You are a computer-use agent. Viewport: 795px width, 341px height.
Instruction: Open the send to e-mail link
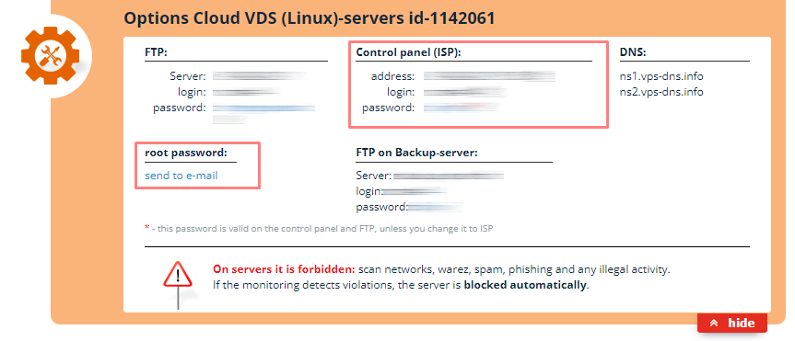181,176
